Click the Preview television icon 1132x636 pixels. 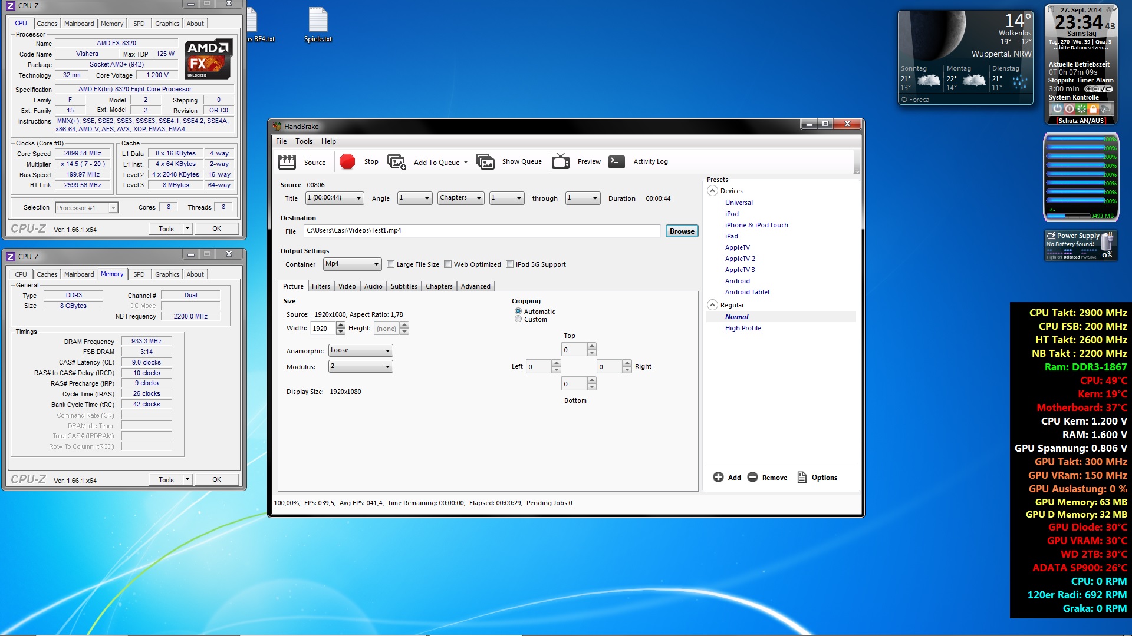click(x=560, y=161)
